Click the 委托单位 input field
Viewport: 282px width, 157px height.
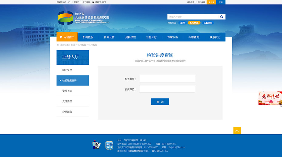(x=167, y=89)
